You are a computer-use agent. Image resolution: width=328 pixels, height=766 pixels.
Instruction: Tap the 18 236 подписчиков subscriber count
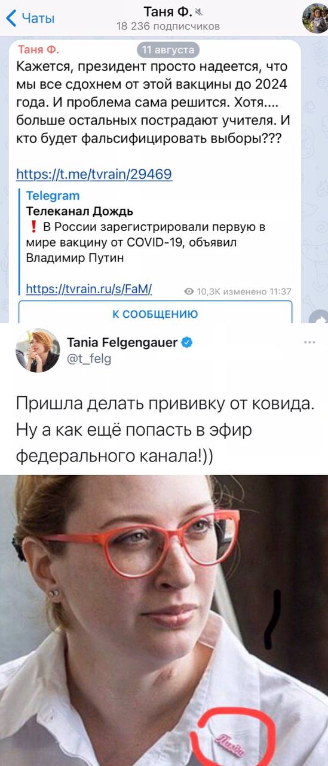[x=168, y=26]
